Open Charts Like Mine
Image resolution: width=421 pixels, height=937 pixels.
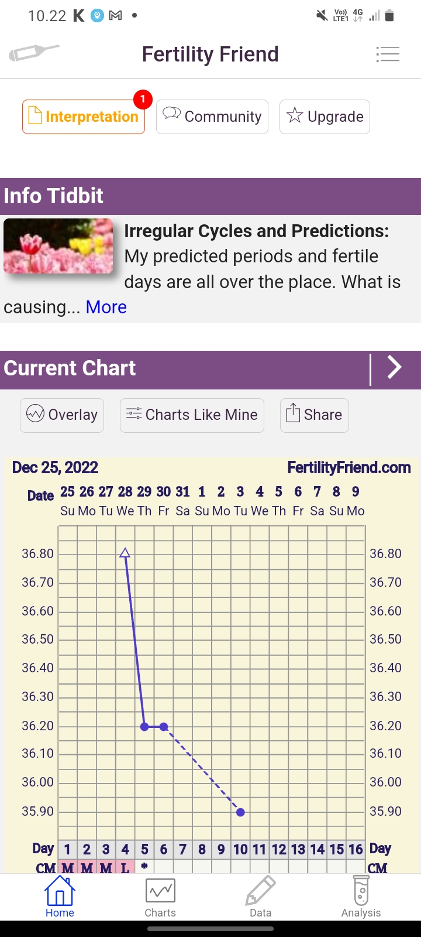192,415
